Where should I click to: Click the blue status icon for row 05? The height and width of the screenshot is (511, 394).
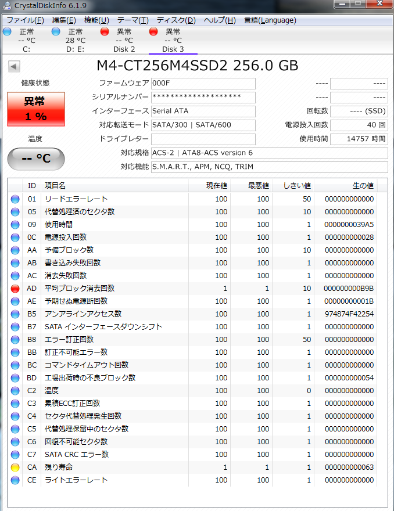tap(15, 212)
